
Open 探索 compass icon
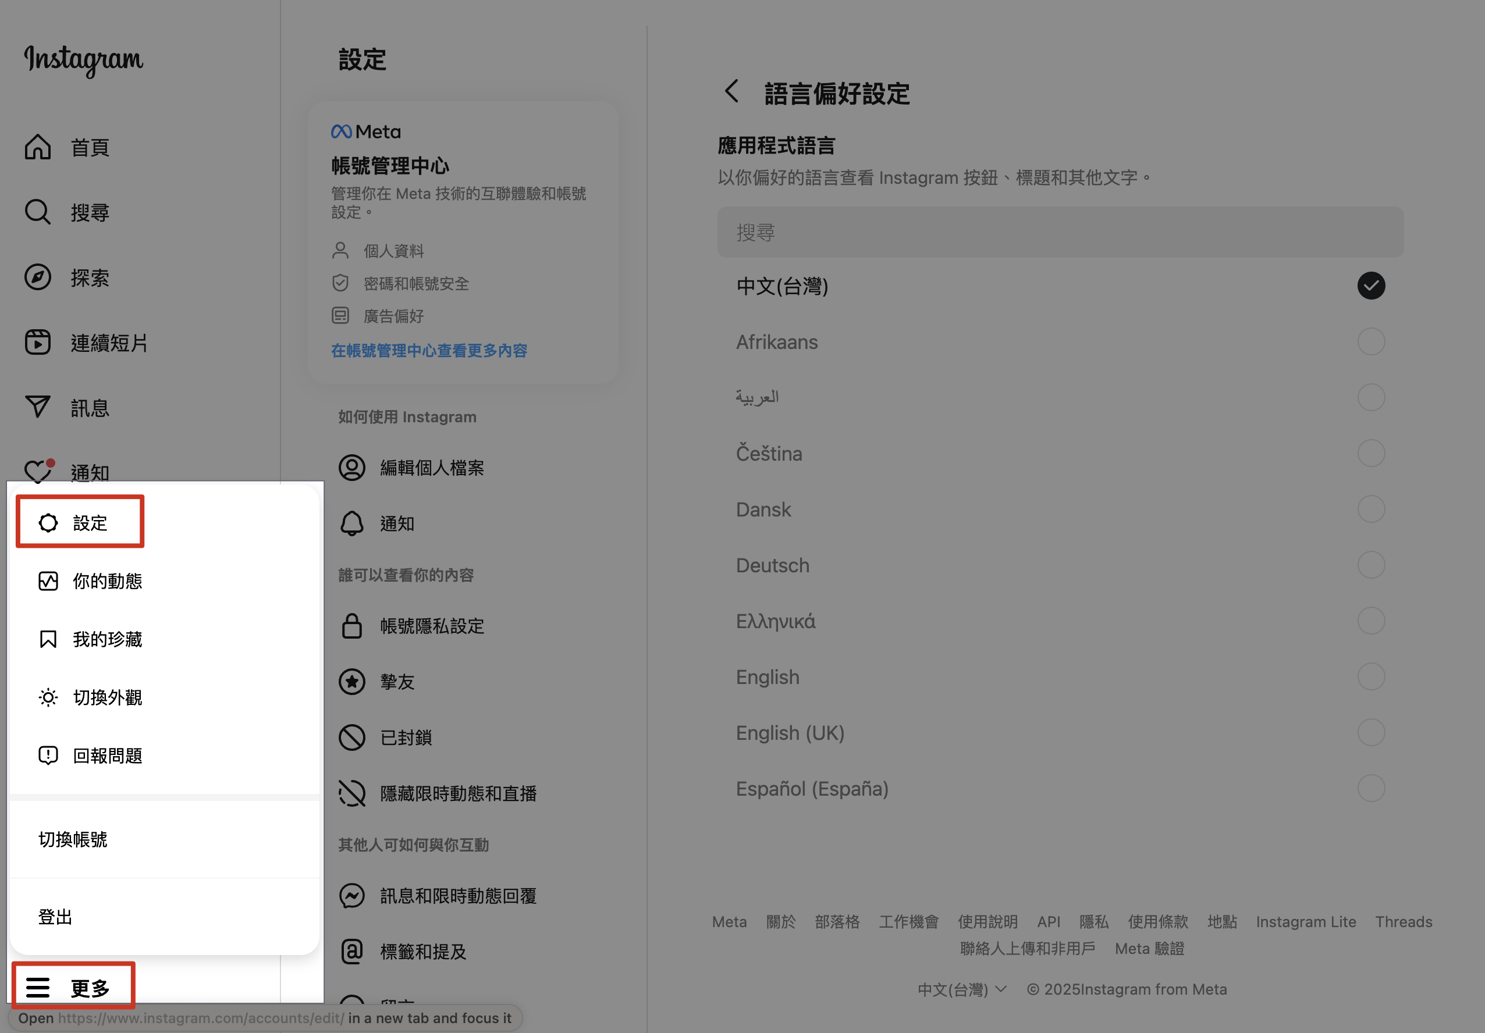[x=37, y=277]
